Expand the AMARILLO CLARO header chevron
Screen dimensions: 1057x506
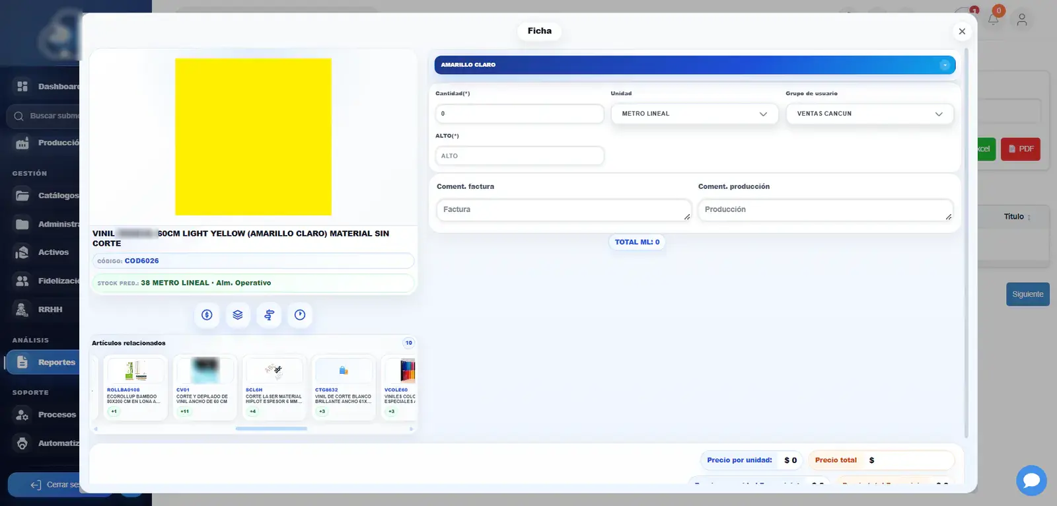pyautogui.click(x=945, y=65)
